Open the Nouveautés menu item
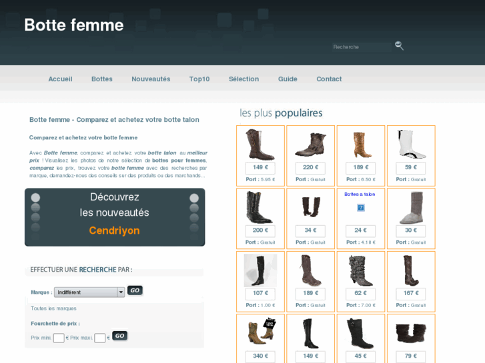The height and width of the screenshot is (363, 485). [x=151, y=79]
